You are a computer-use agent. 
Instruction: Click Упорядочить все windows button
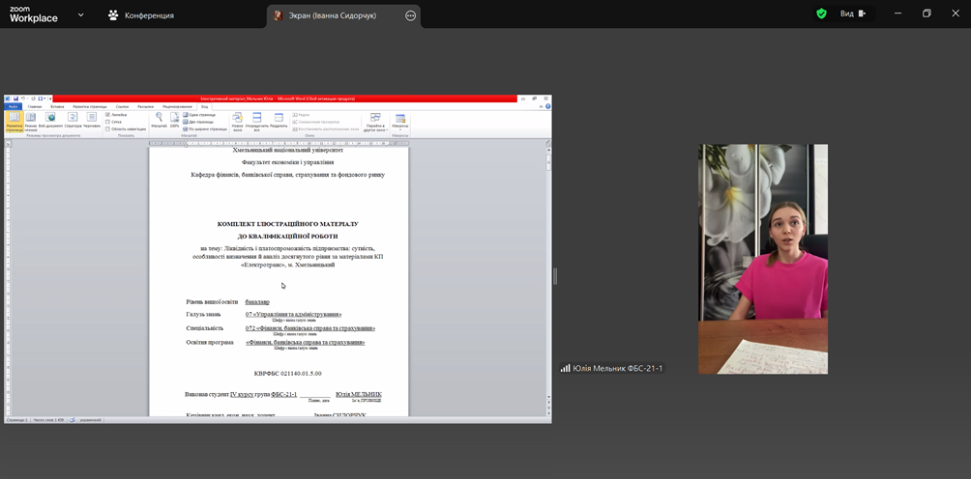pyautogui.click(x=257, y=122)
